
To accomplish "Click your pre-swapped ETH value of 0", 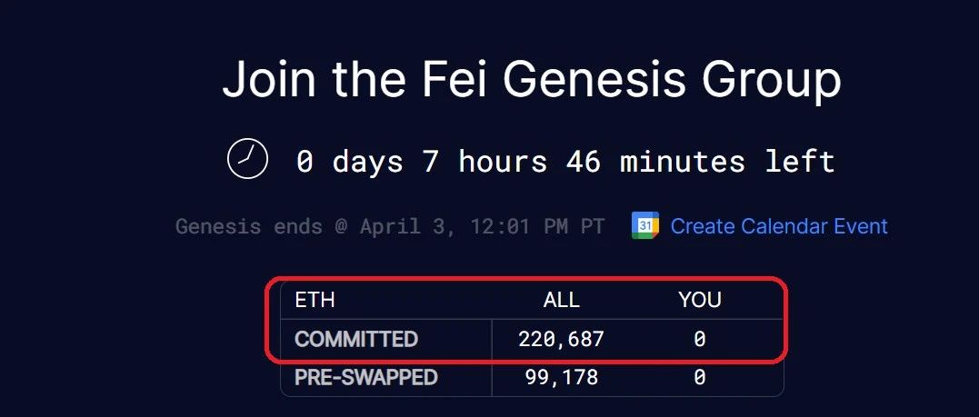I will (x=700, y=378).
